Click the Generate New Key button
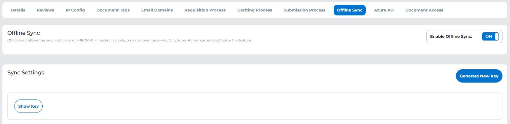Viewport: 510px width, 124px height. [479, 76]
